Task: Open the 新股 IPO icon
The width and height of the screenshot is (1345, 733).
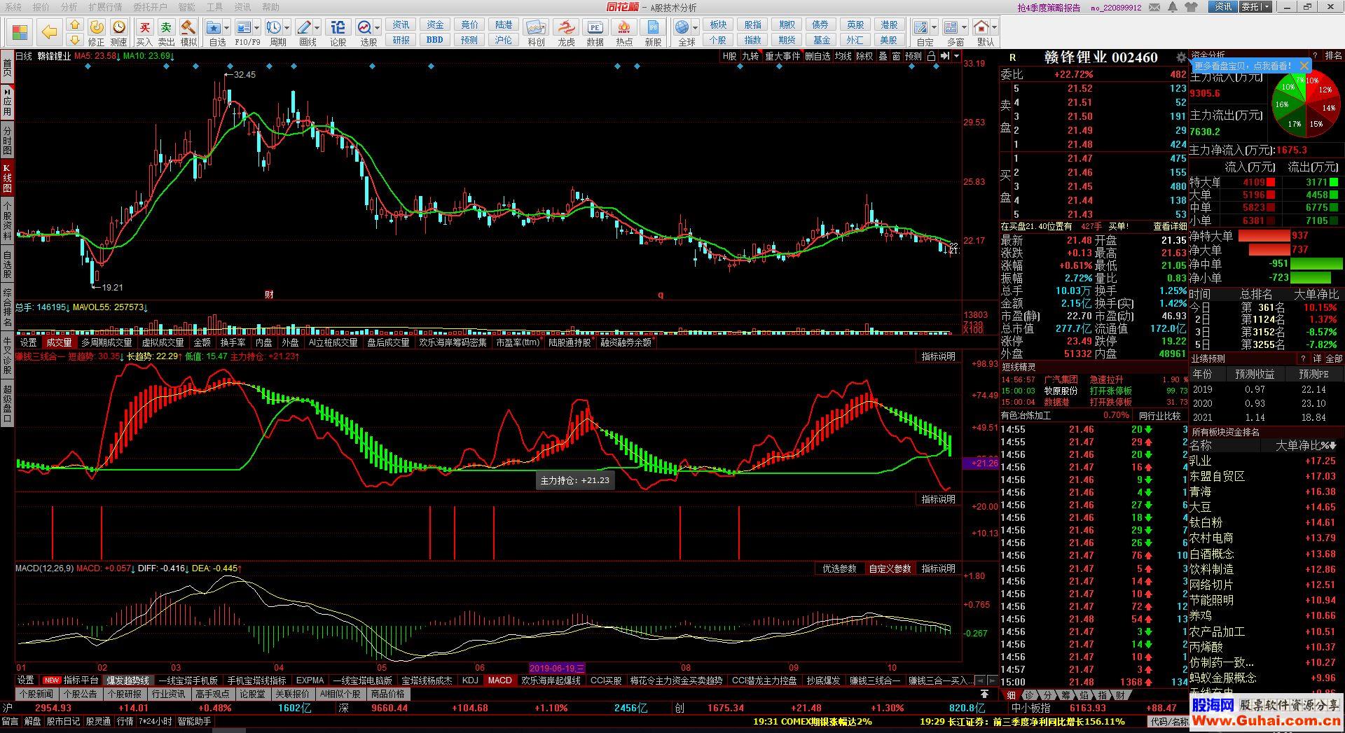Action: coord(653,27)
